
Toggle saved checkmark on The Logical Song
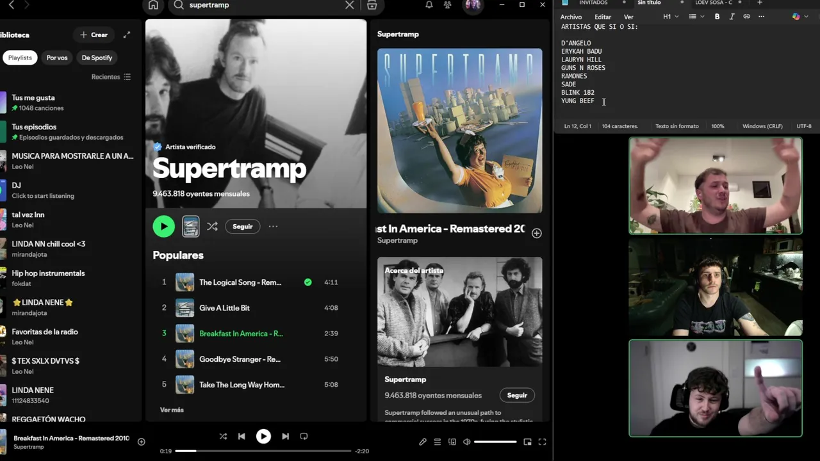tap(307, 282)
